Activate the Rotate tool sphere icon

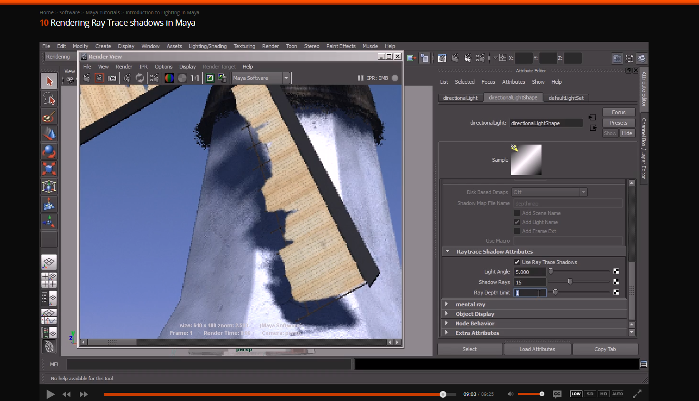(49, 151)
